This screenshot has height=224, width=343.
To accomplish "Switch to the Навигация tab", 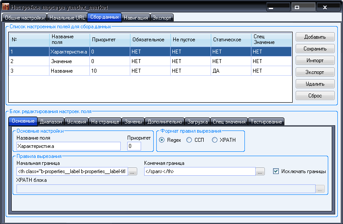I will pyautogui.click(x=135, y=18).
